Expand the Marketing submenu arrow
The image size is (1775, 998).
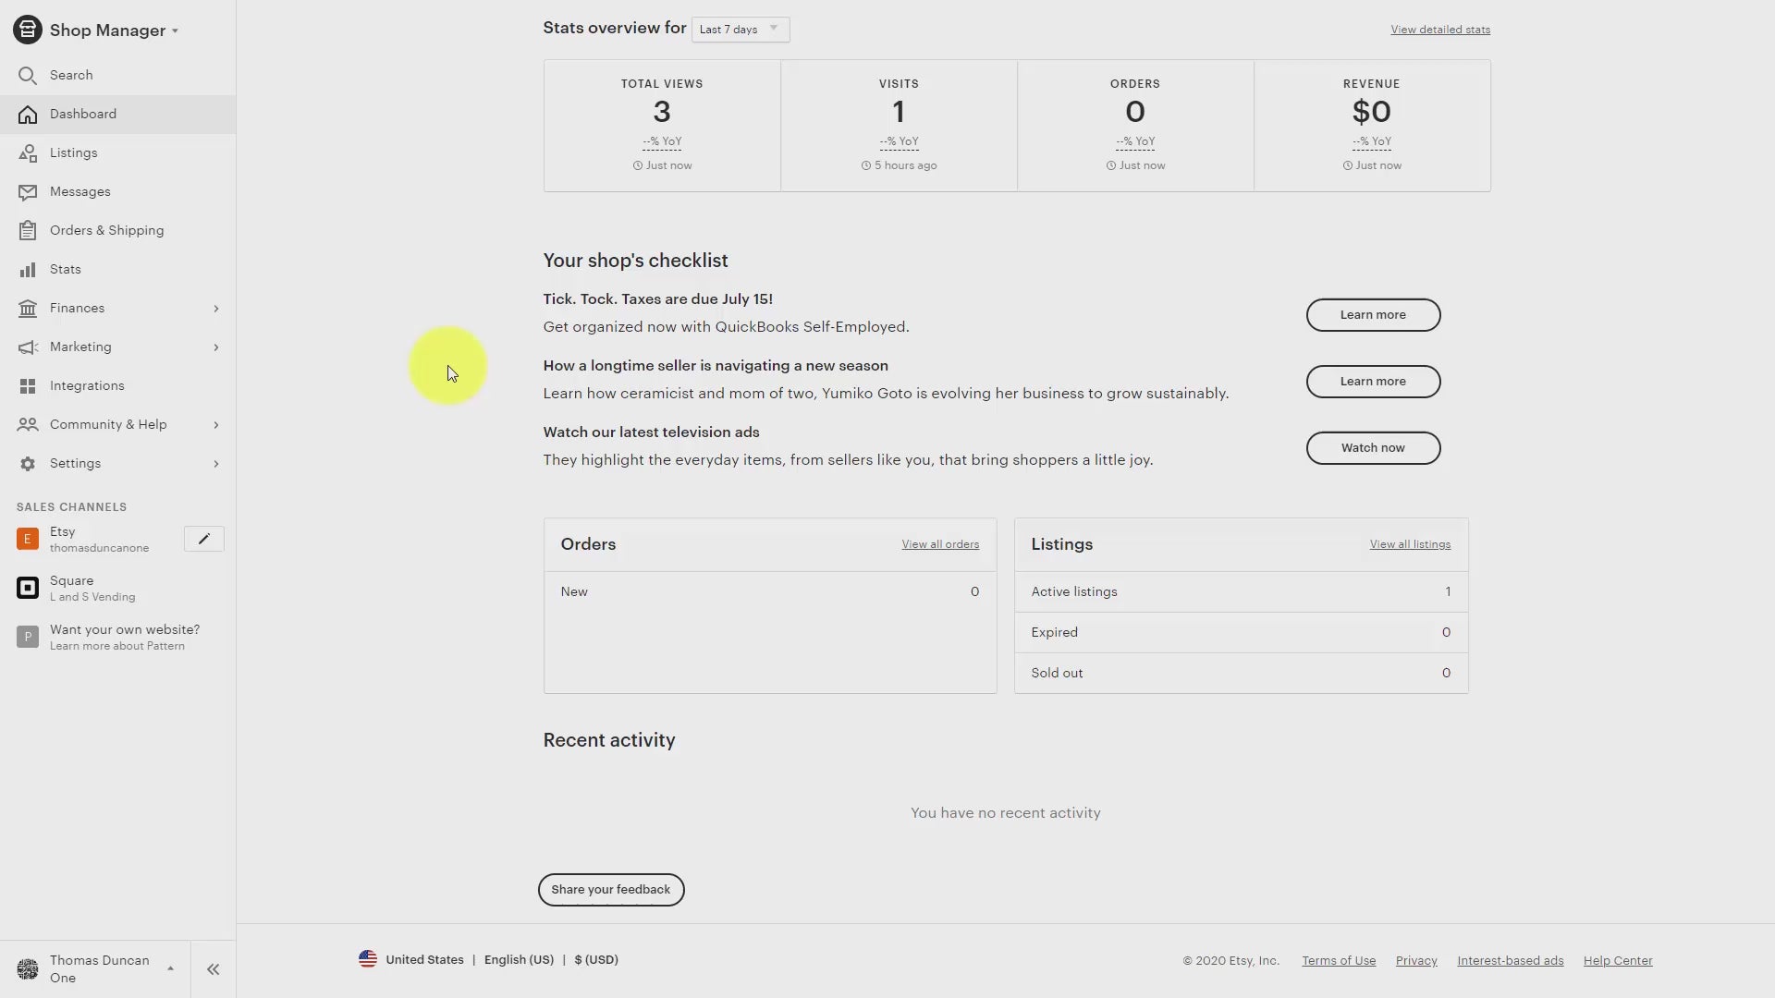pyautogui.click(x=215, y=347)
